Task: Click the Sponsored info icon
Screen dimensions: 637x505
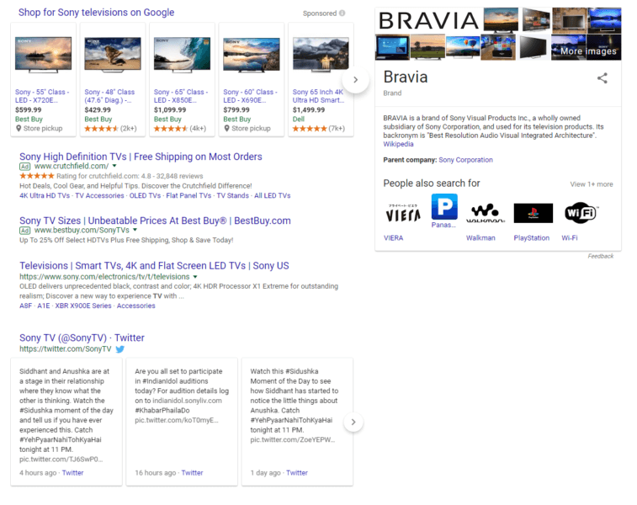Action: (342, 13)
